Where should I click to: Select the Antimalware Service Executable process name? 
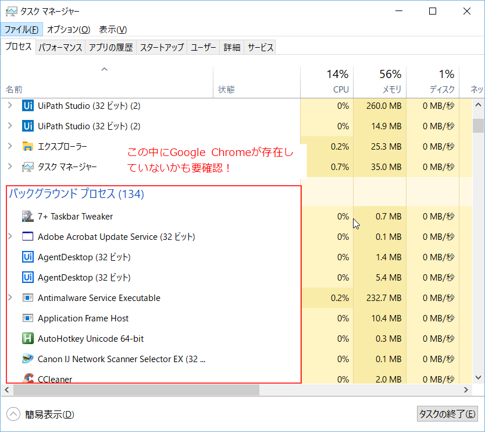(x=99, y=298)
